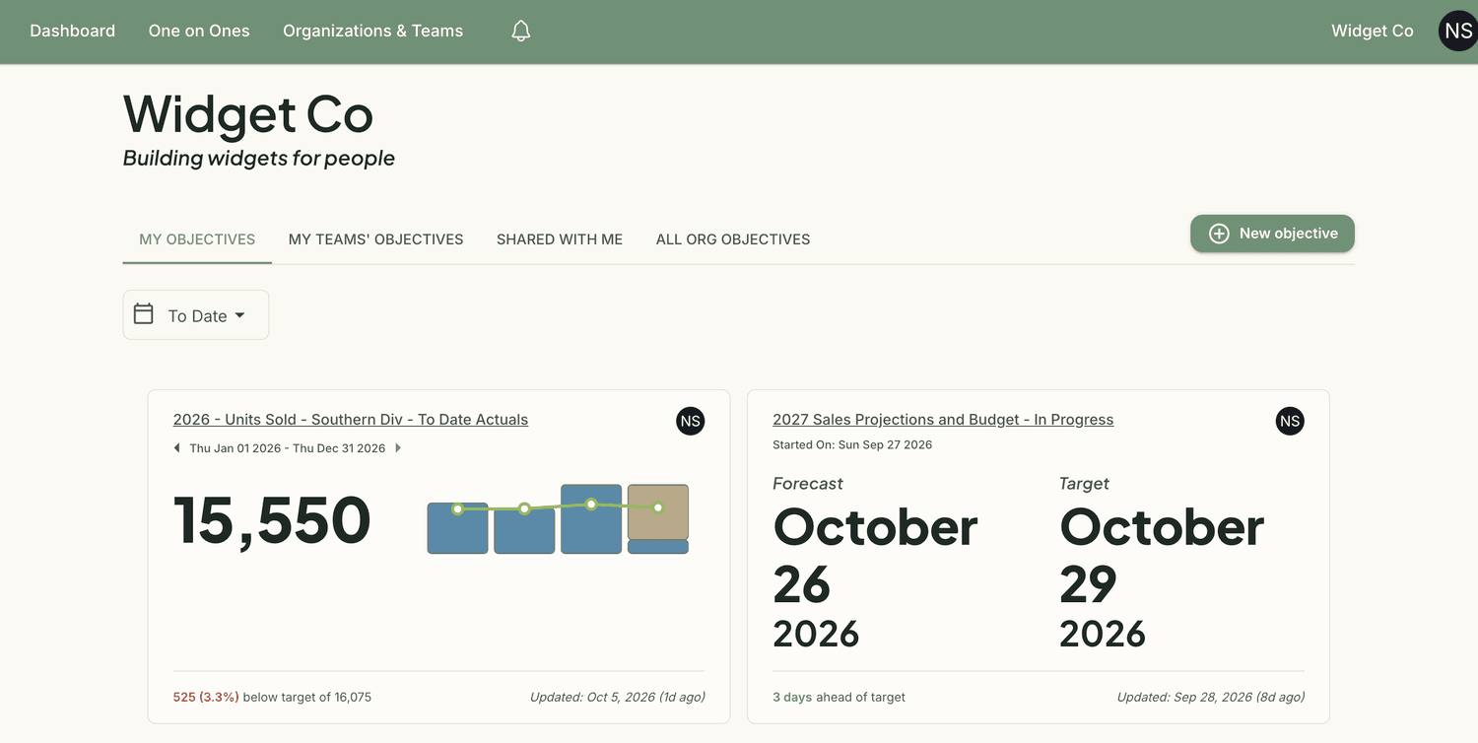Open 2026 Units Sold Southern Div objective link

[351, 420]
